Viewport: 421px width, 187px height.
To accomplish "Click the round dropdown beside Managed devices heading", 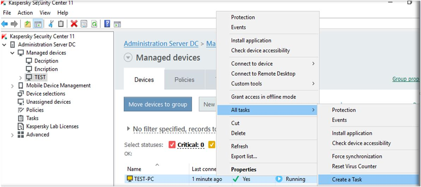I will [128, 58].
